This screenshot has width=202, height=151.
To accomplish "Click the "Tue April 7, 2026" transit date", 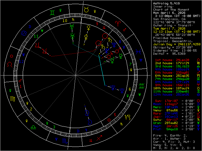I will [x=169, y=28].
